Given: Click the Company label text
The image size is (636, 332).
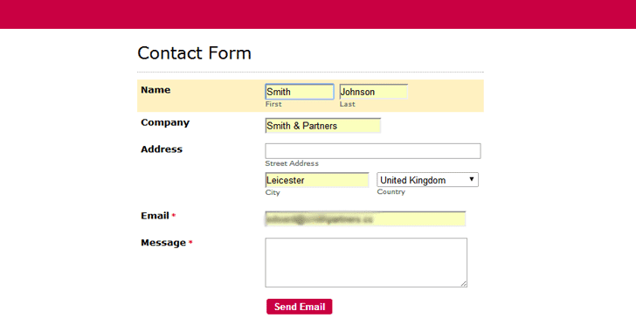Looking at the screenshot, I should 165,122.
